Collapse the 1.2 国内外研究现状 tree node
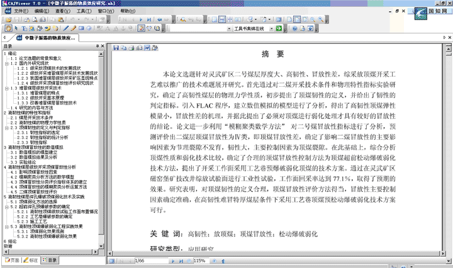Viewport: 453px width, 268px height. (x=6, y=63)
